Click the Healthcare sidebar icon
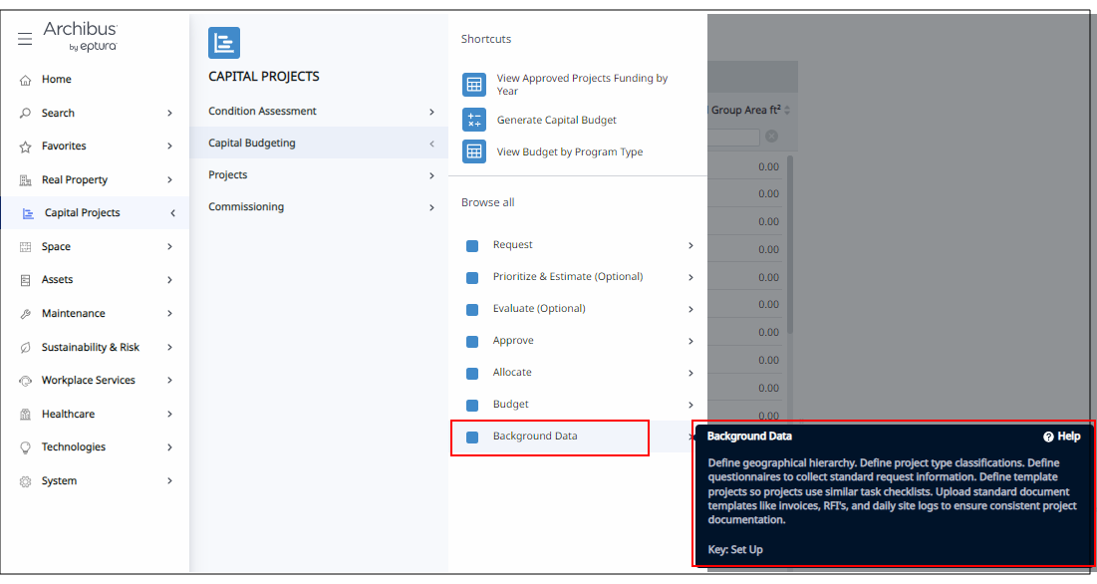Screen dimensions: 1097x584 (25, 414)
